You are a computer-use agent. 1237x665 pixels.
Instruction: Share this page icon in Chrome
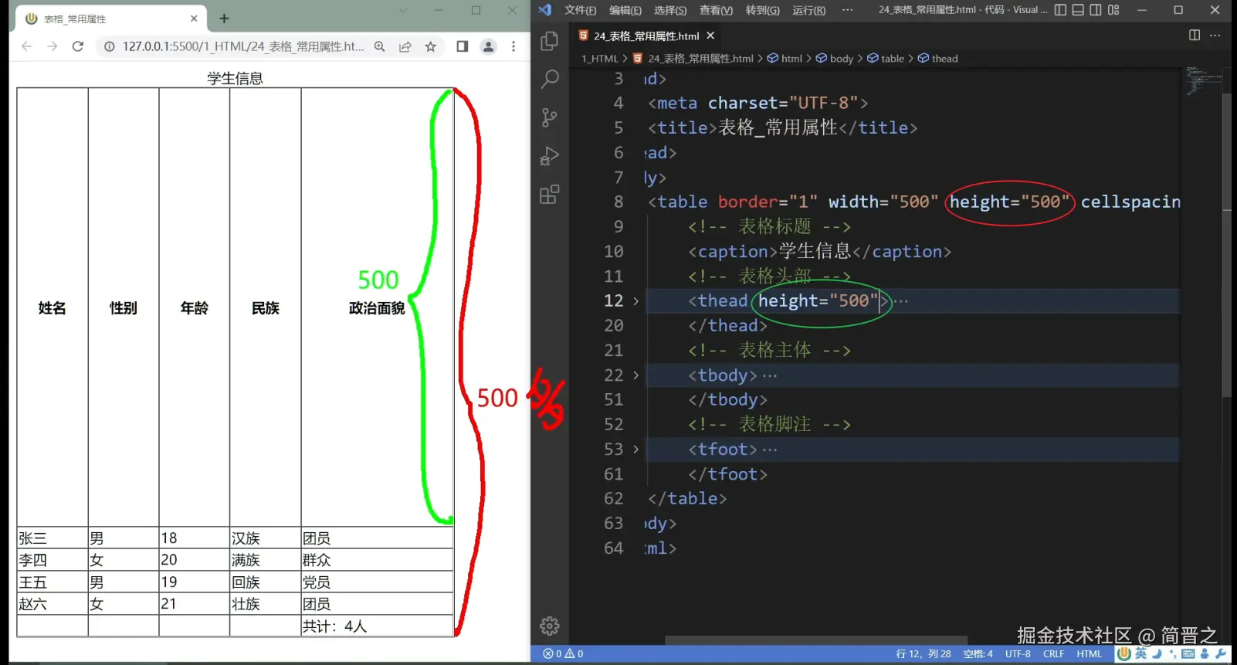[x=405, y=46]
